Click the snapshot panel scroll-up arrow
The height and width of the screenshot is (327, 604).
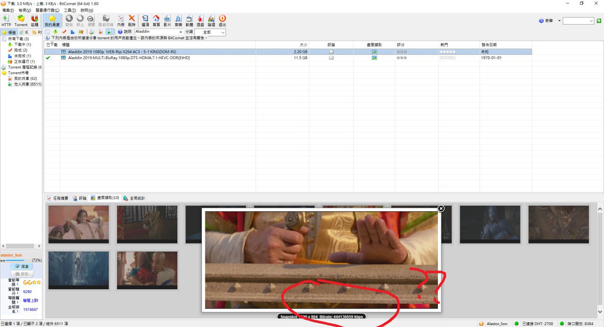pos(600,209)
